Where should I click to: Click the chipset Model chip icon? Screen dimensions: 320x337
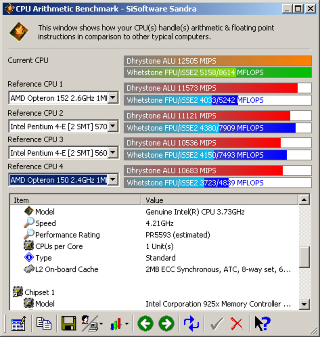tap(29, 303)
